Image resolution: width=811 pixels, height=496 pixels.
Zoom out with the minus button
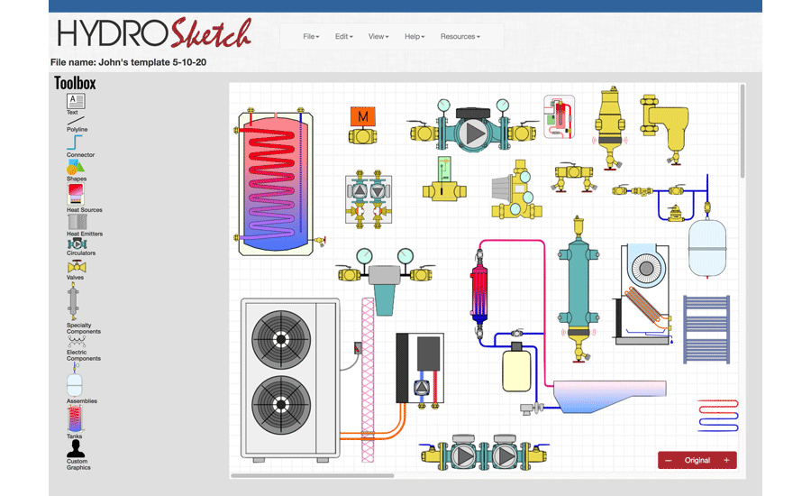tap(669, 460)
